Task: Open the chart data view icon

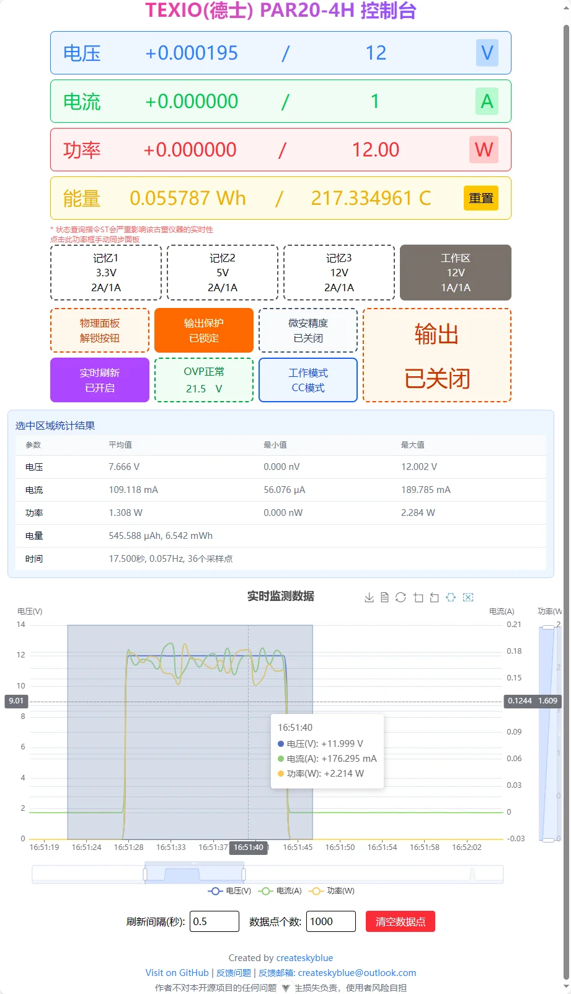Action: pyautogui.click(x=384, y=597)
